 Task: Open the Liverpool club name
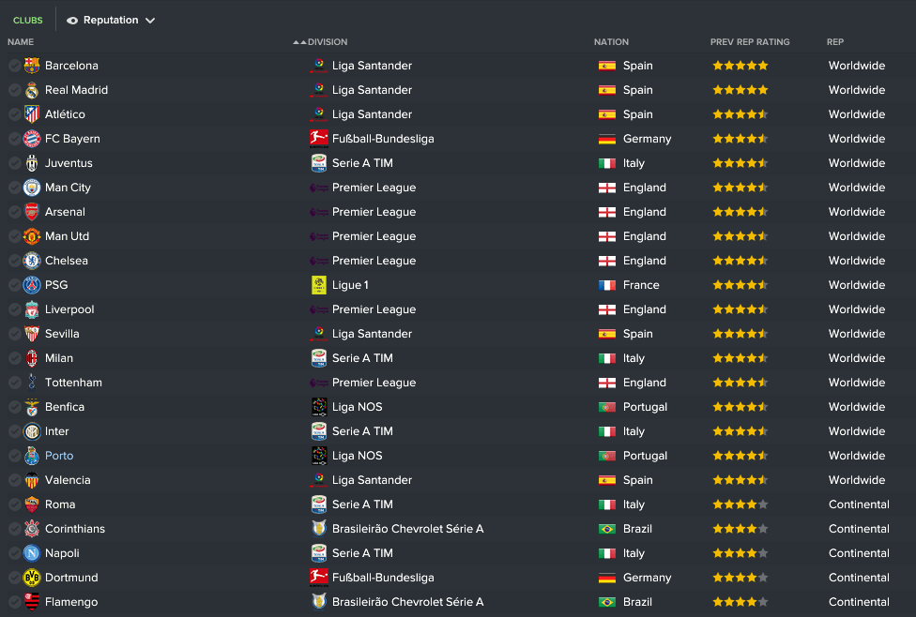click(x=69, y=309)
